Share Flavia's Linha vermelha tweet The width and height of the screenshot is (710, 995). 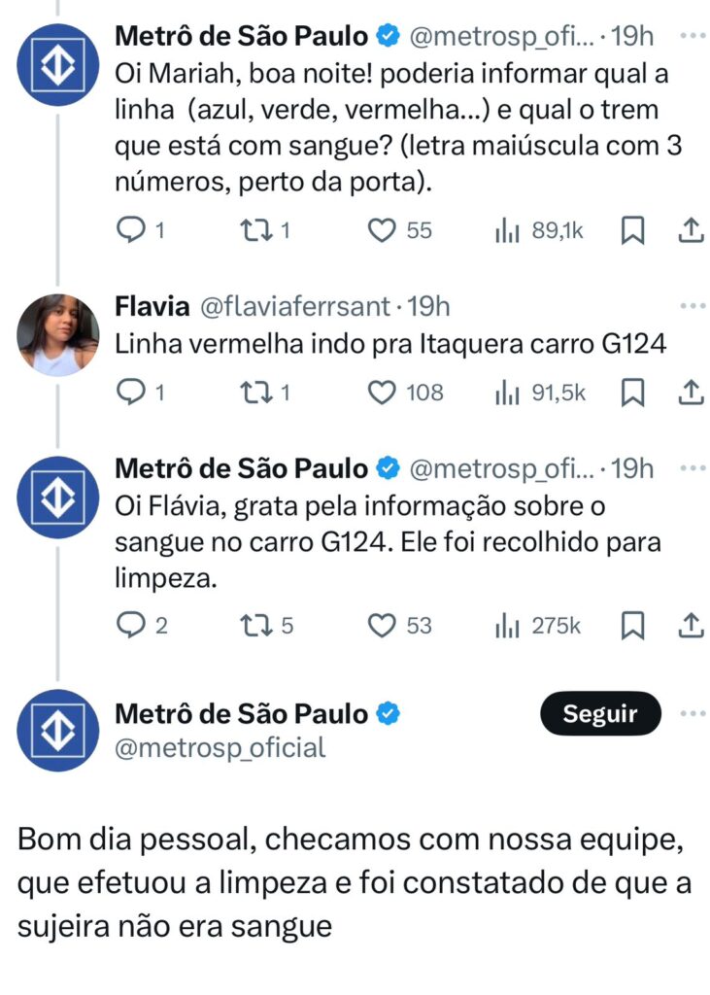pyautogui.click(x=690, y=392)
